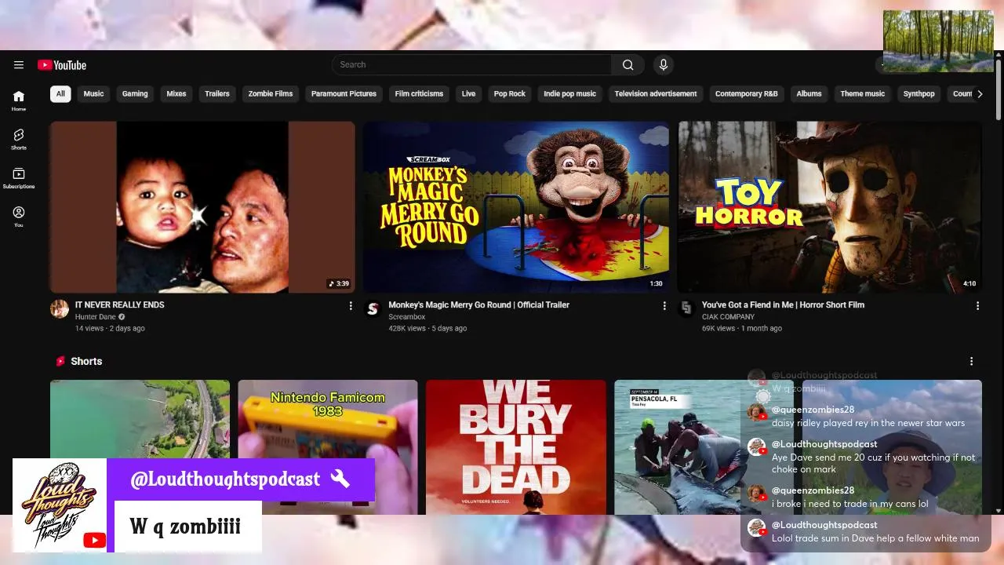Select the Mixes filter chip
Screen dimensions: 1004x565
(176, 93)
